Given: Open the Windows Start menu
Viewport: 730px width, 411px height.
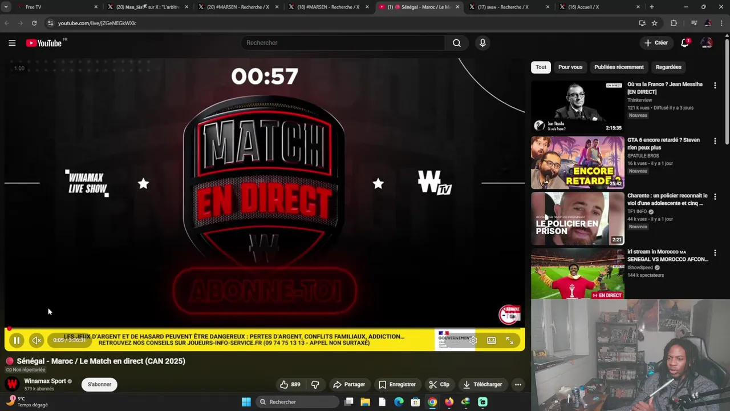Looking at the screenshot, I should tap(246, 402).
